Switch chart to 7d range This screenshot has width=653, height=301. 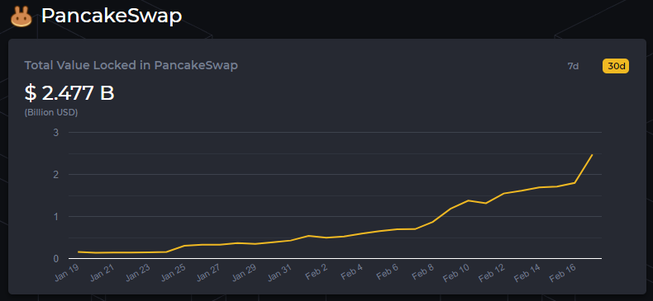(573, 66)
